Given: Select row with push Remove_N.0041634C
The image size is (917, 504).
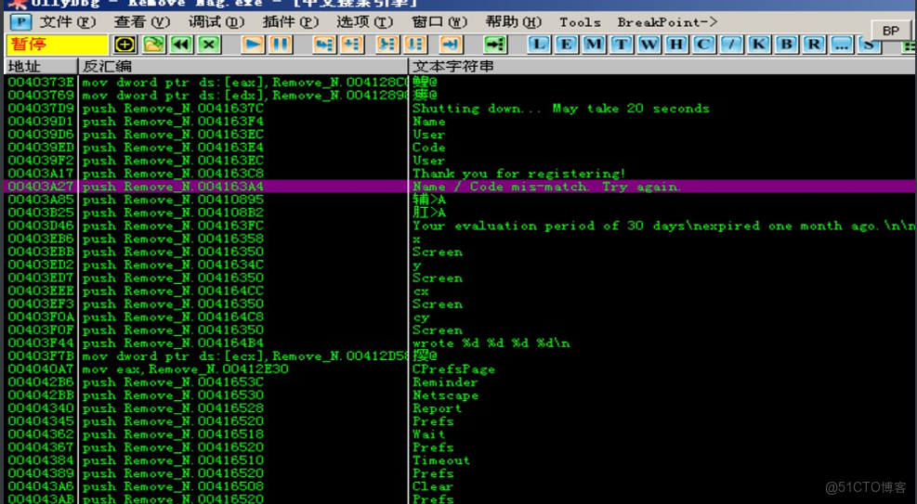Looking at the screenshot, I should pos(460,265).
